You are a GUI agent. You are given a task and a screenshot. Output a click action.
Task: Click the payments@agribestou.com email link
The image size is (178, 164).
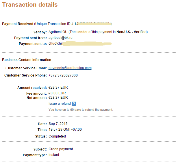[x=70, y=68]
